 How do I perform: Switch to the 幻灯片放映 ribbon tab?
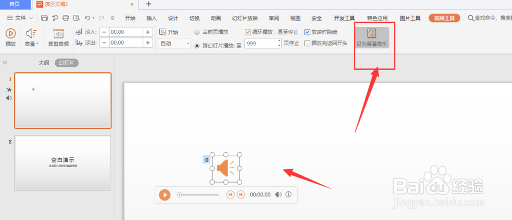coord(245,18)
